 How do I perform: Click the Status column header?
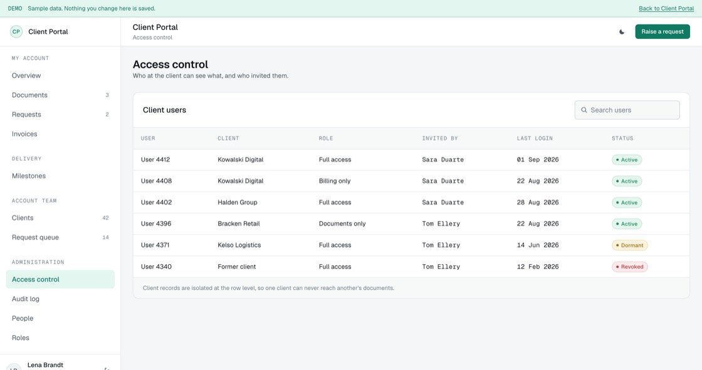coord(622,138)
